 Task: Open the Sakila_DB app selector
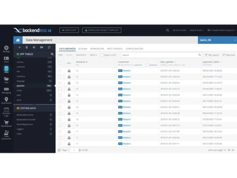click(218, 40)
